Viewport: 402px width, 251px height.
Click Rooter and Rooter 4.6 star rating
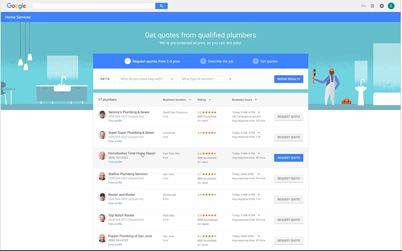pos(207,195)
